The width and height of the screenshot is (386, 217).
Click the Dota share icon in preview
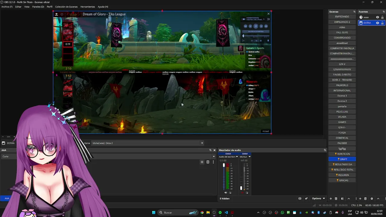(56, 14)
